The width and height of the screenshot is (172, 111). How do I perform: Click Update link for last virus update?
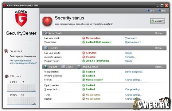[129, 53]
